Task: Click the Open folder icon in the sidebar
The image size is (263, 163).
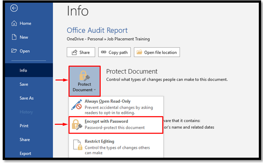Action: coord(14,51)
